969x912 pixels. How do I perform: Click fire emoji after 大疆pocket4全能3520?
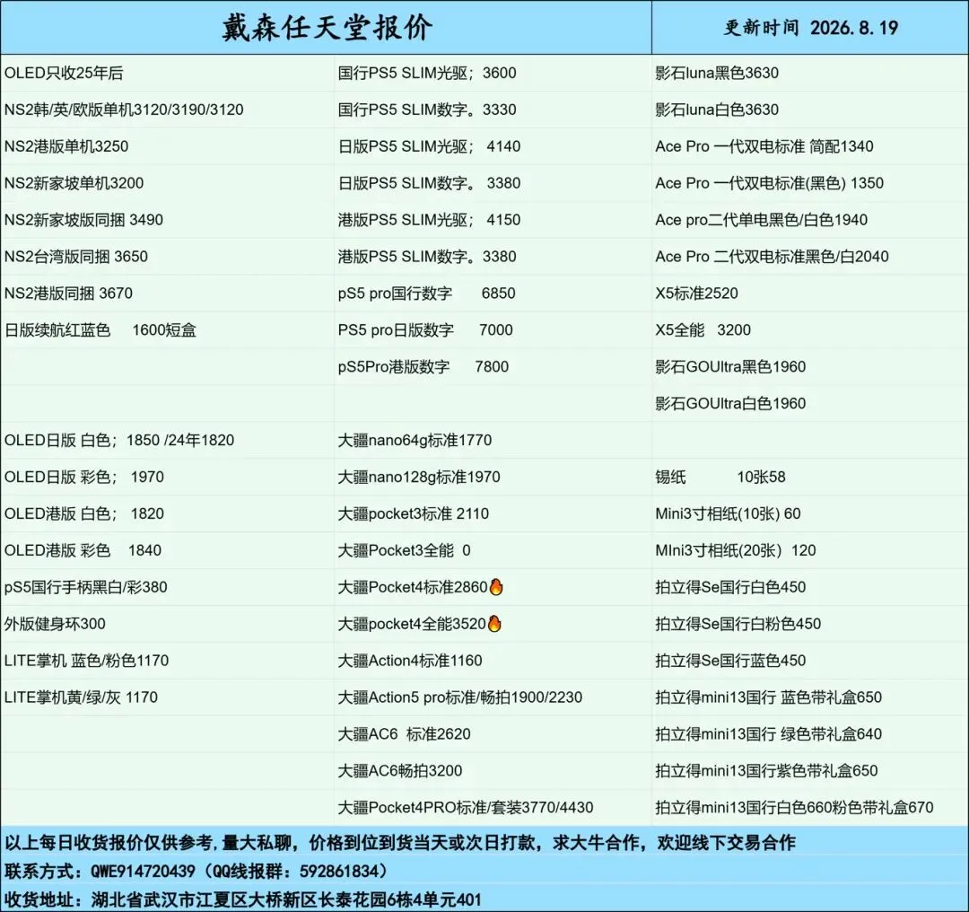tap(494, 623)
